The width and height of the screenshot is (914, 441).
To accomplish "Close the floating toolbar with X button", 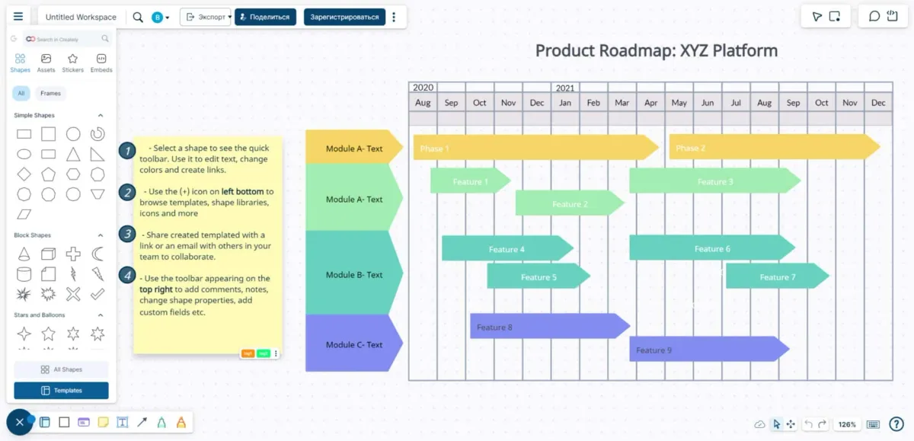I will click(20, 422).
